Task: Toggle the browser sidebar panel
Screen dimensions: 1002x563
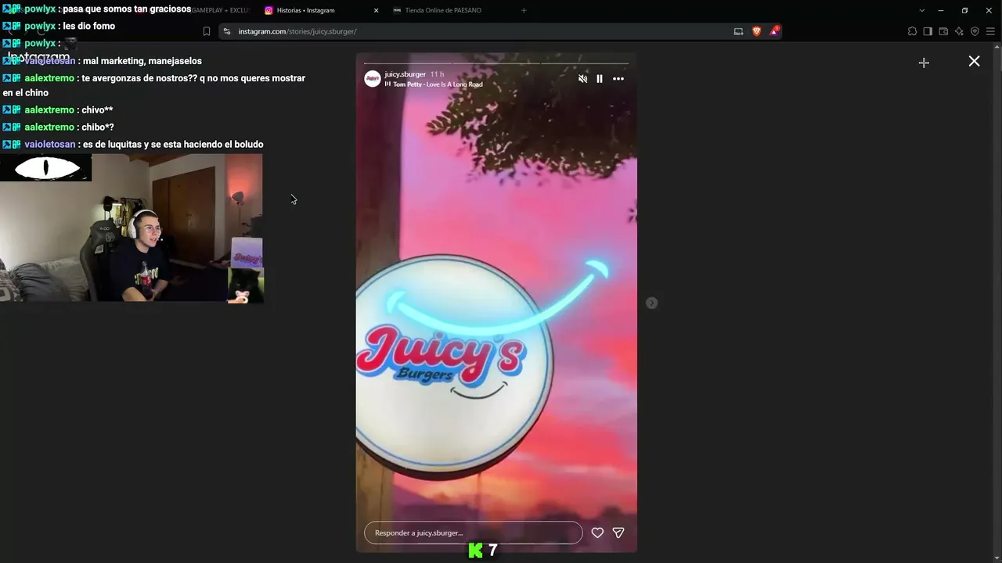Action: pyautogui.click(x=928, y=31)
